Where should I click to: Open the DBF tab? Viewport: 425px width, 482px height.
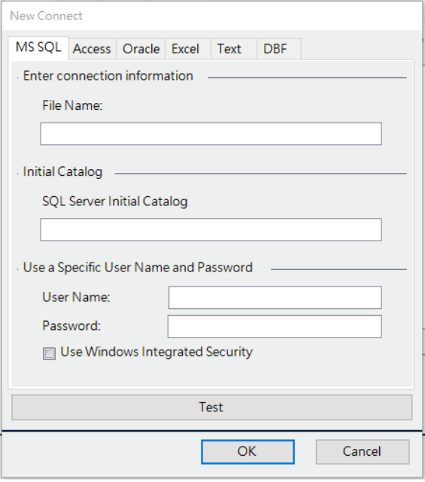point(278,49)
